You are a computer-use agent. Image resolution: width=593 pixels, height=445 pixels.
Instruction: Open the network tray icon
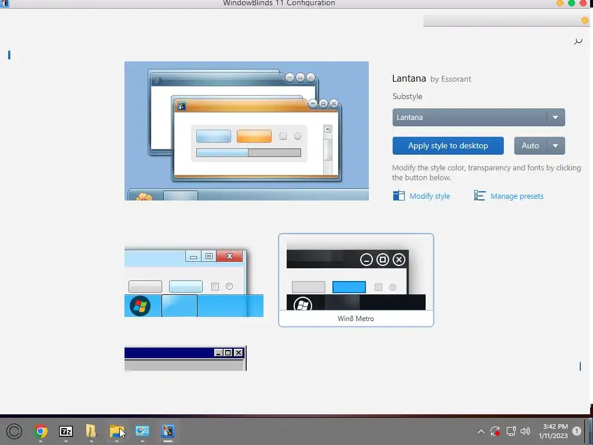point(511,431)
